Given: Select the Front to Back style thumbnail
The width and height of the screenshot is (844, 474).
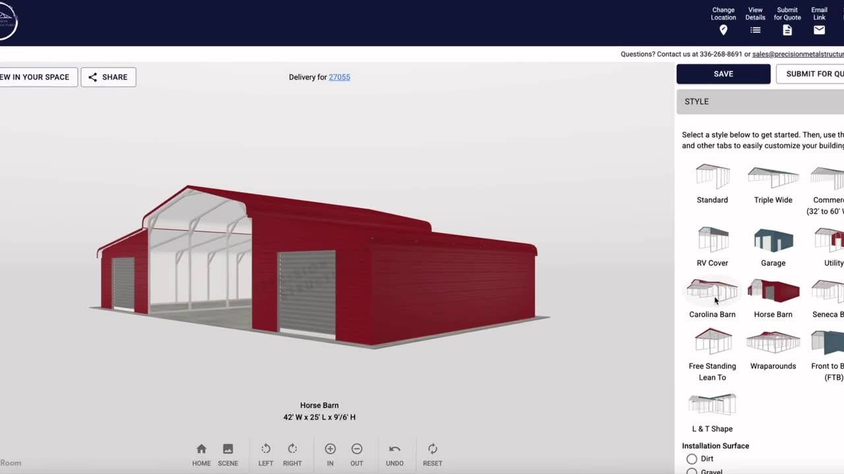Looking at the screenshot, I should 828,342.
